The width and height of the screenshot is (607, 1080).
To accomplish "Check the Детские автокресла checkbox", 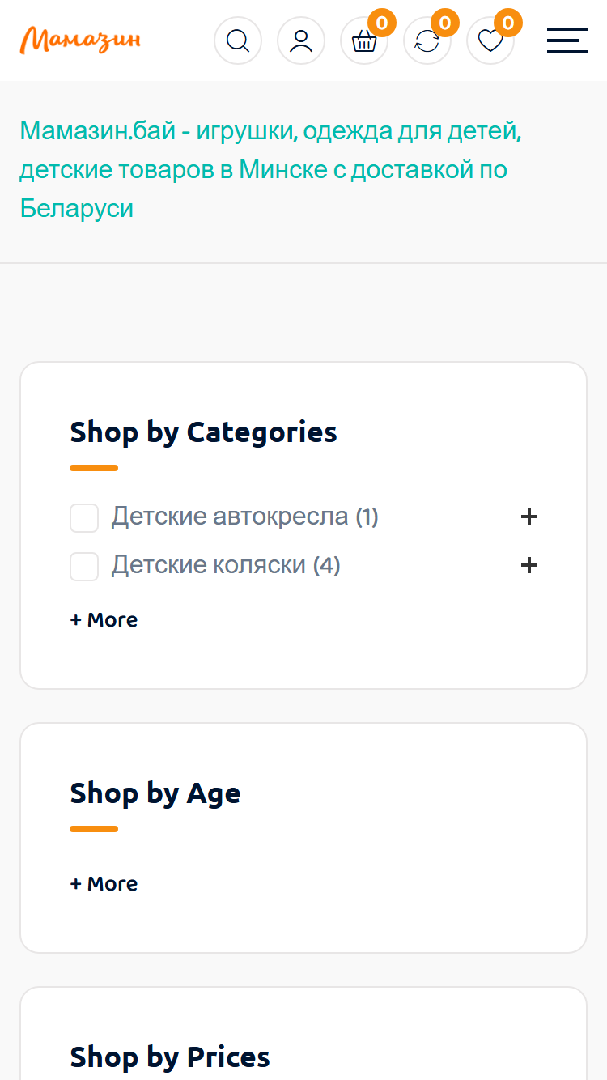I will 84,518.
